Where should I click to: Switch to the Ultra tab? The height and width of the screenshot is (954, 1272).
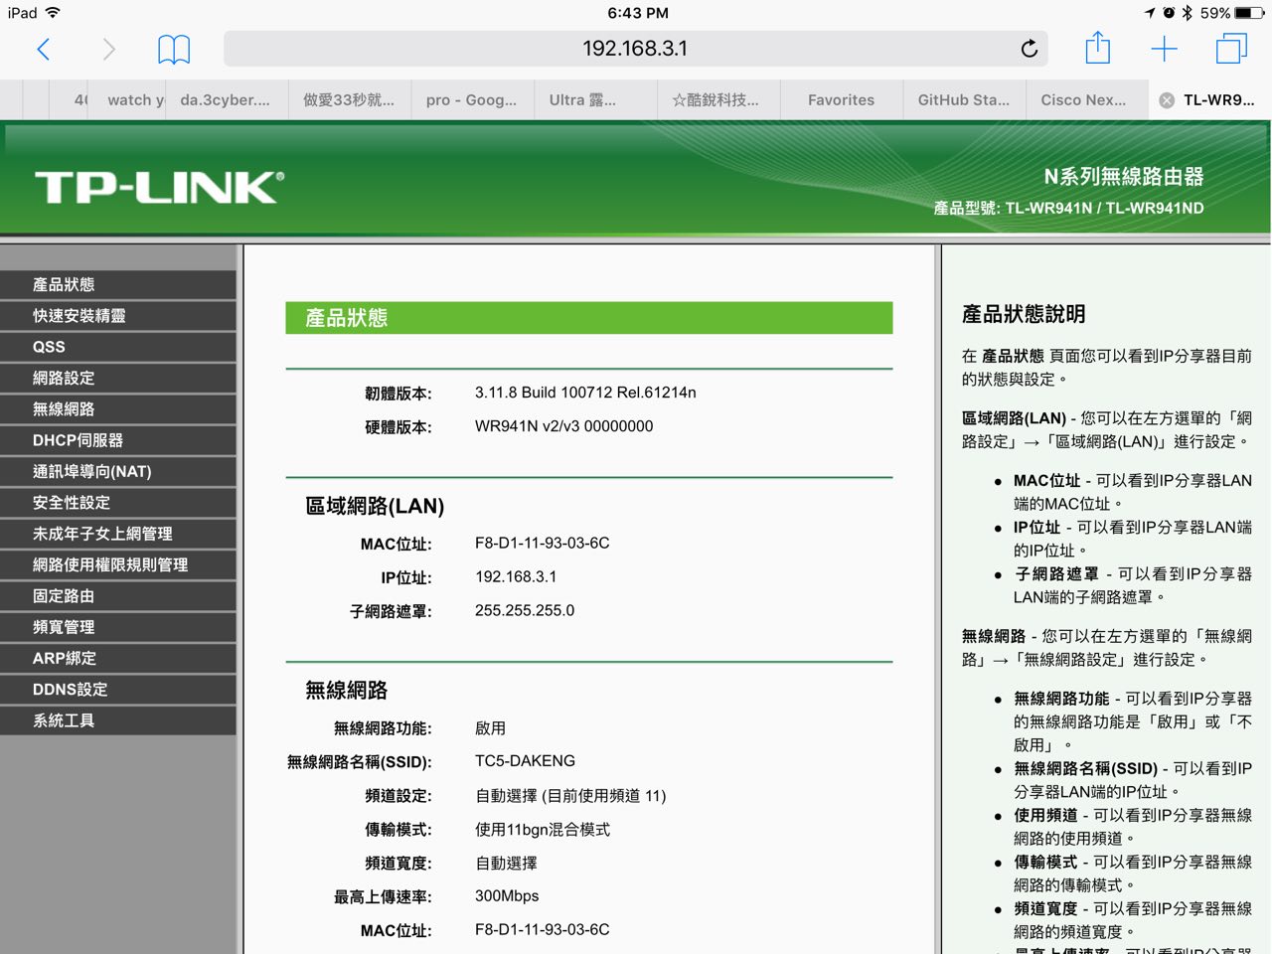click(595, 100)
